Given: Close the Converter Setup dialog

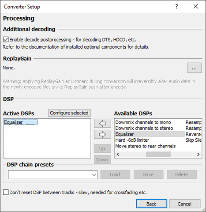Looking at the screenshot, I should click(x=196, y=7).
